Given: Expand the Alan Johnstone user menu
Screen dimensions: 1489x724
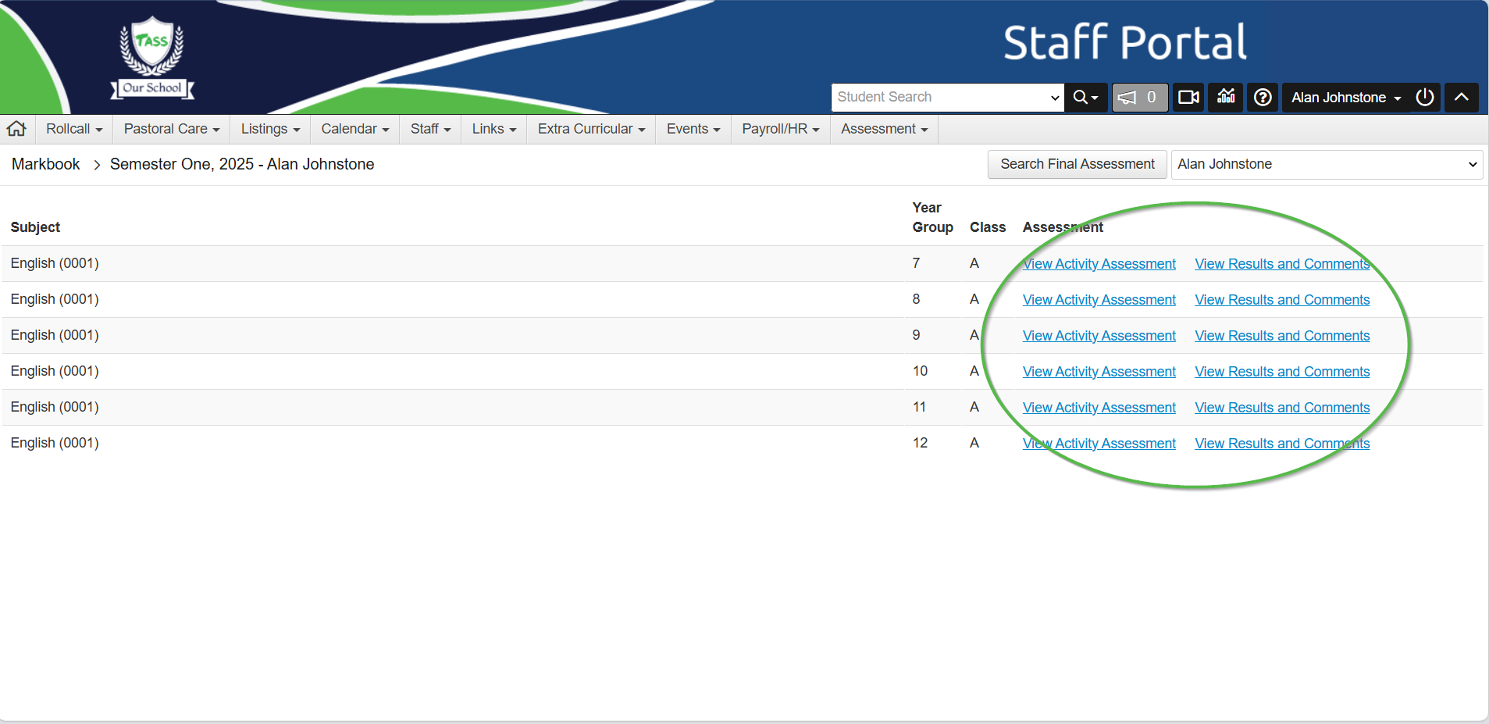Looking at the screenshot, I should pos(1345,98).
